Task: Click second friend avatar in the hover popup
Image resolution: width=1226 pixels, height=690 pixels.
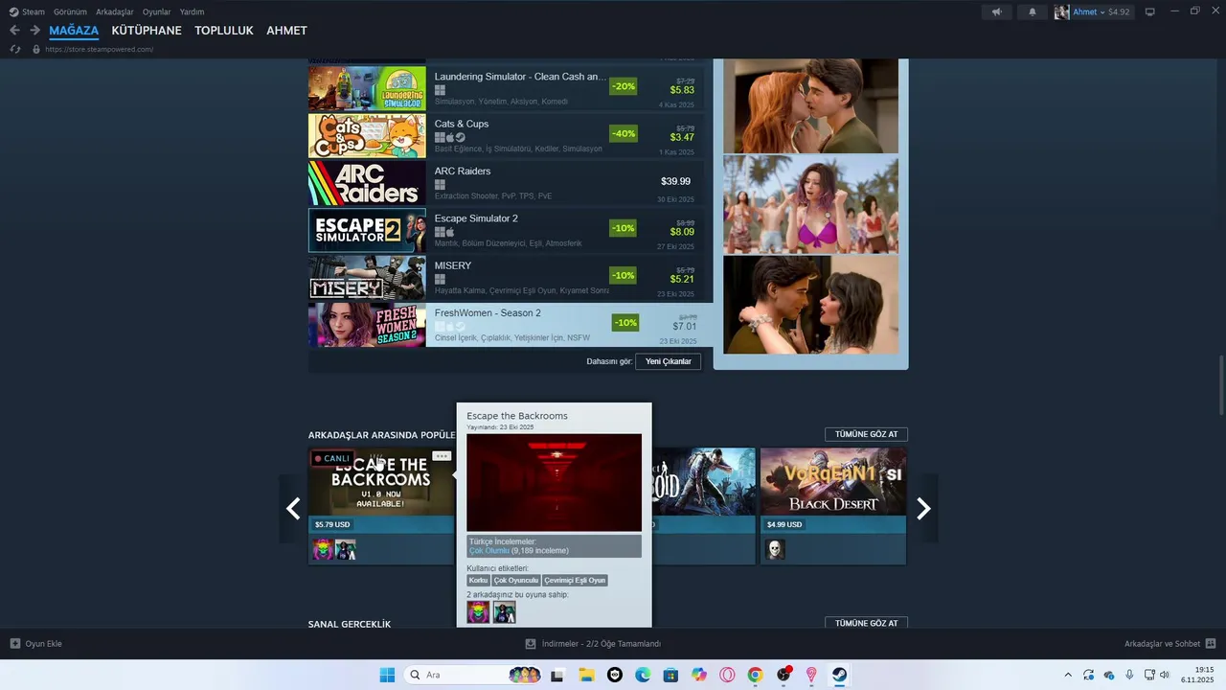Action: click(x=504, y=611)
